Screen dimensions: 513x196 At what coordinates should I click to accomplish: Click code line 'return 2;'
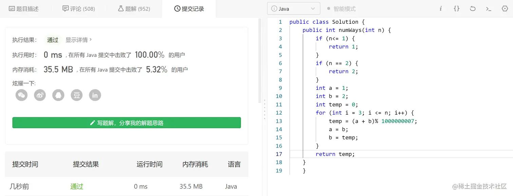pyautogui.click(x=343, y=71)
